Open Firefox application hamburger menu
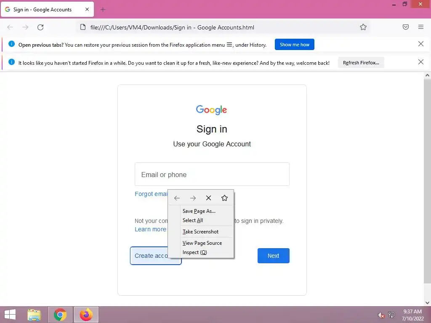 coord(421,27)
